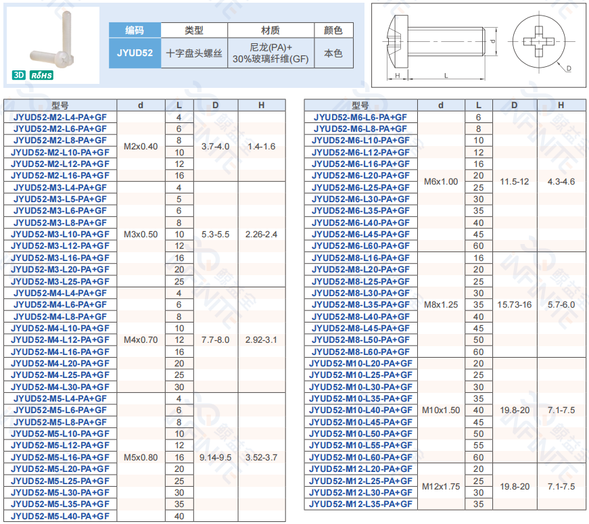Screen dimensions: 589x524
Task: Open model JYUD52-M3-L12-PA+GF
Action: click(x=60, y=246)
